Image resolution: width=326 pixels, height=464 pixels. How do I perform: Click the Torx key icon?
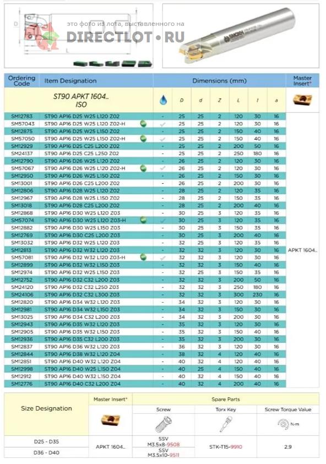pos(226,424)
